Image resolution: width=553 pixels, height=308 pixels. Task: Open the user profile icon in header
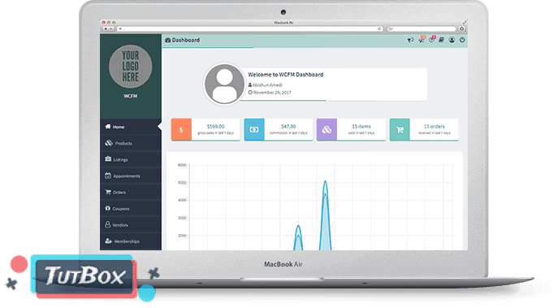451,40
